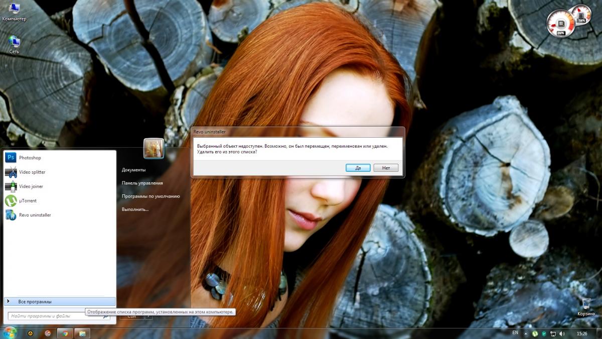This screenshot has width=602, height=339.
Task: Open Программы по умолчанию in Start menu
Action: click(x=150, y=196)
